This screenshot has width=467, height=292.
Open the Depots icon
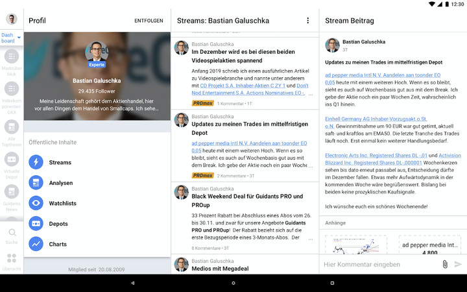[x=36, y=223]
